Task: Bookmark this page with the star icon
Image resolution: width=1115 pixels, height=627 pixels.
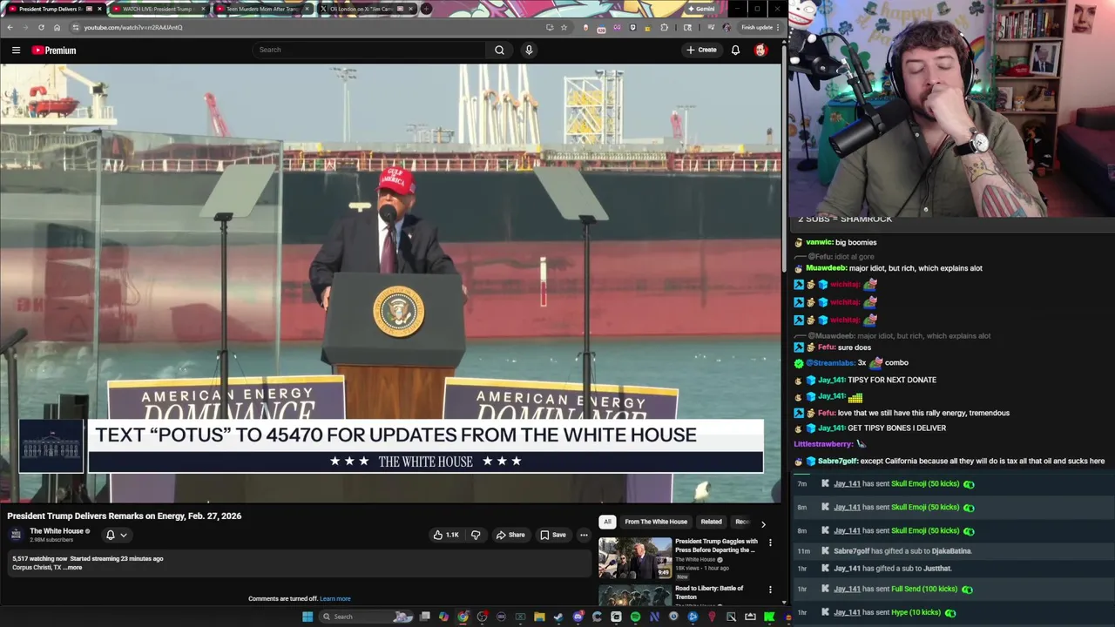Action: tap(564, 27)
